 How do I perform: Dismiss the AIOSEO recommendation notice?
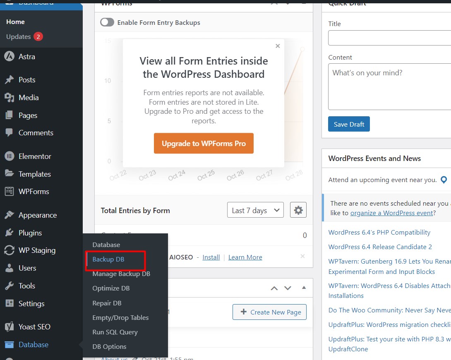pos(302,256)
